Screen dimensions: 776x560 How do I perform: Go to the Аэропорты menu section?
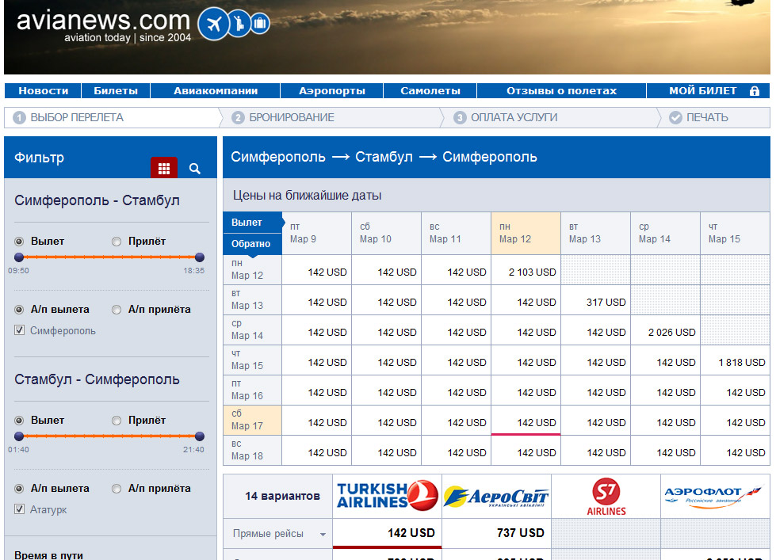[x=332, y=91]
